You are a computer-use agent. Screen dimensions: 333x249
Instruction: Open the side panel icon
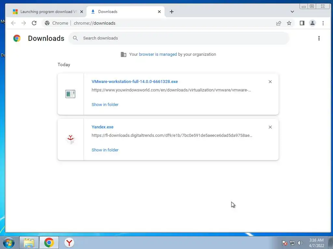coord(302,23)
